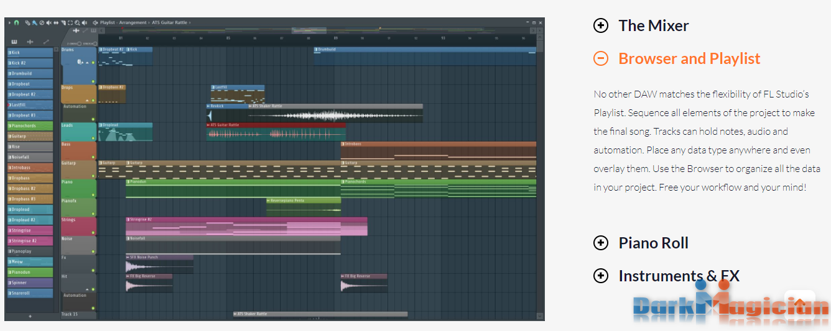The height and width of the screenshot is (331, 831).
Task: Select the Stringrise pattern in picker
Action: point(30,230)
